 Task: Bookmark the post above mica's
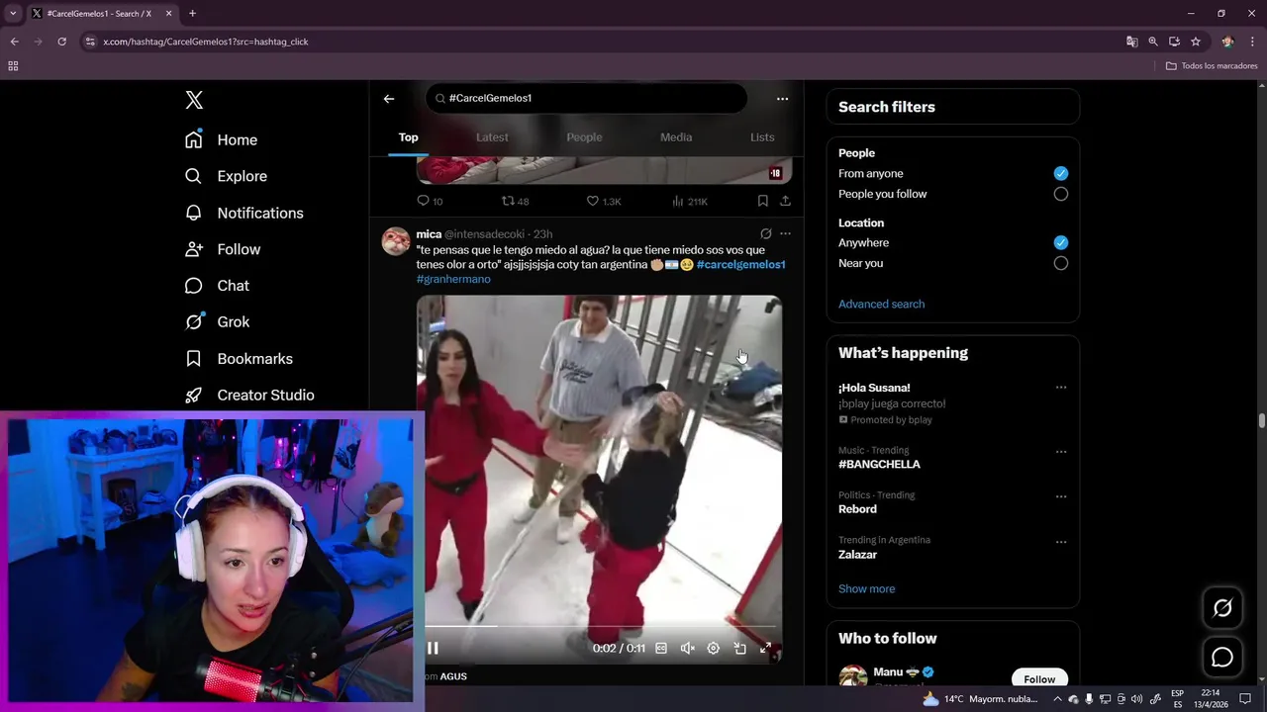pyautogui.click(x=762, y=201)
